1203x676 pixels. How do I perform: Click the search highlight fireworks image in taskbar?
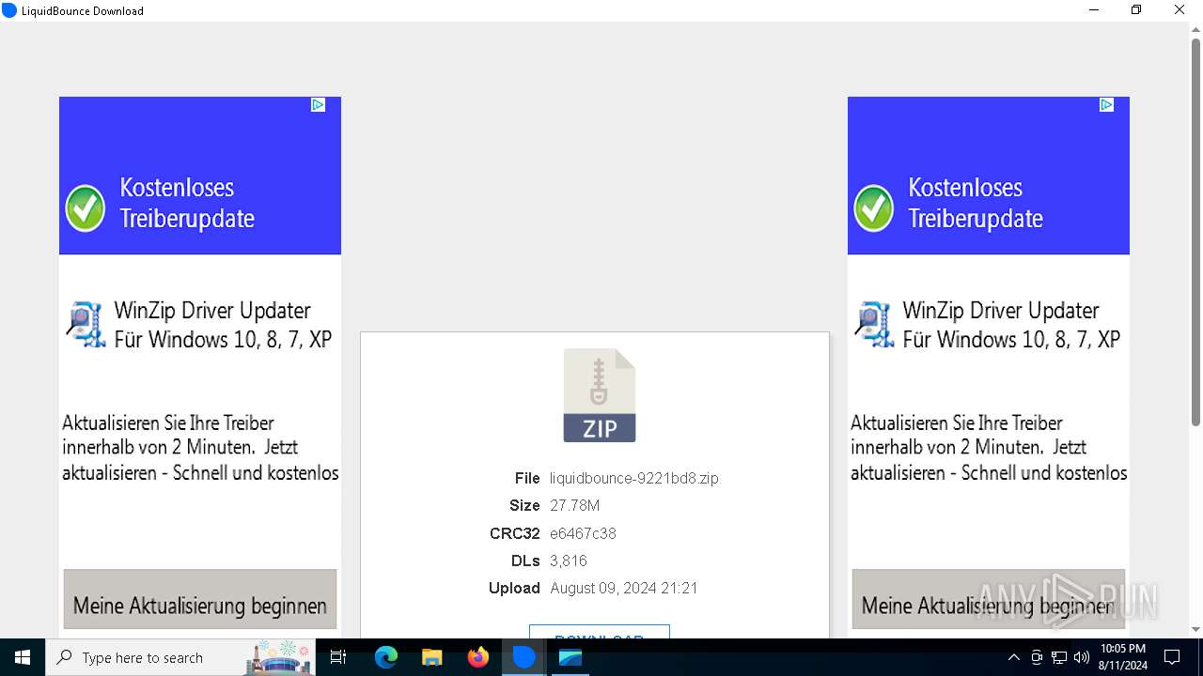[x=279, y=657]
